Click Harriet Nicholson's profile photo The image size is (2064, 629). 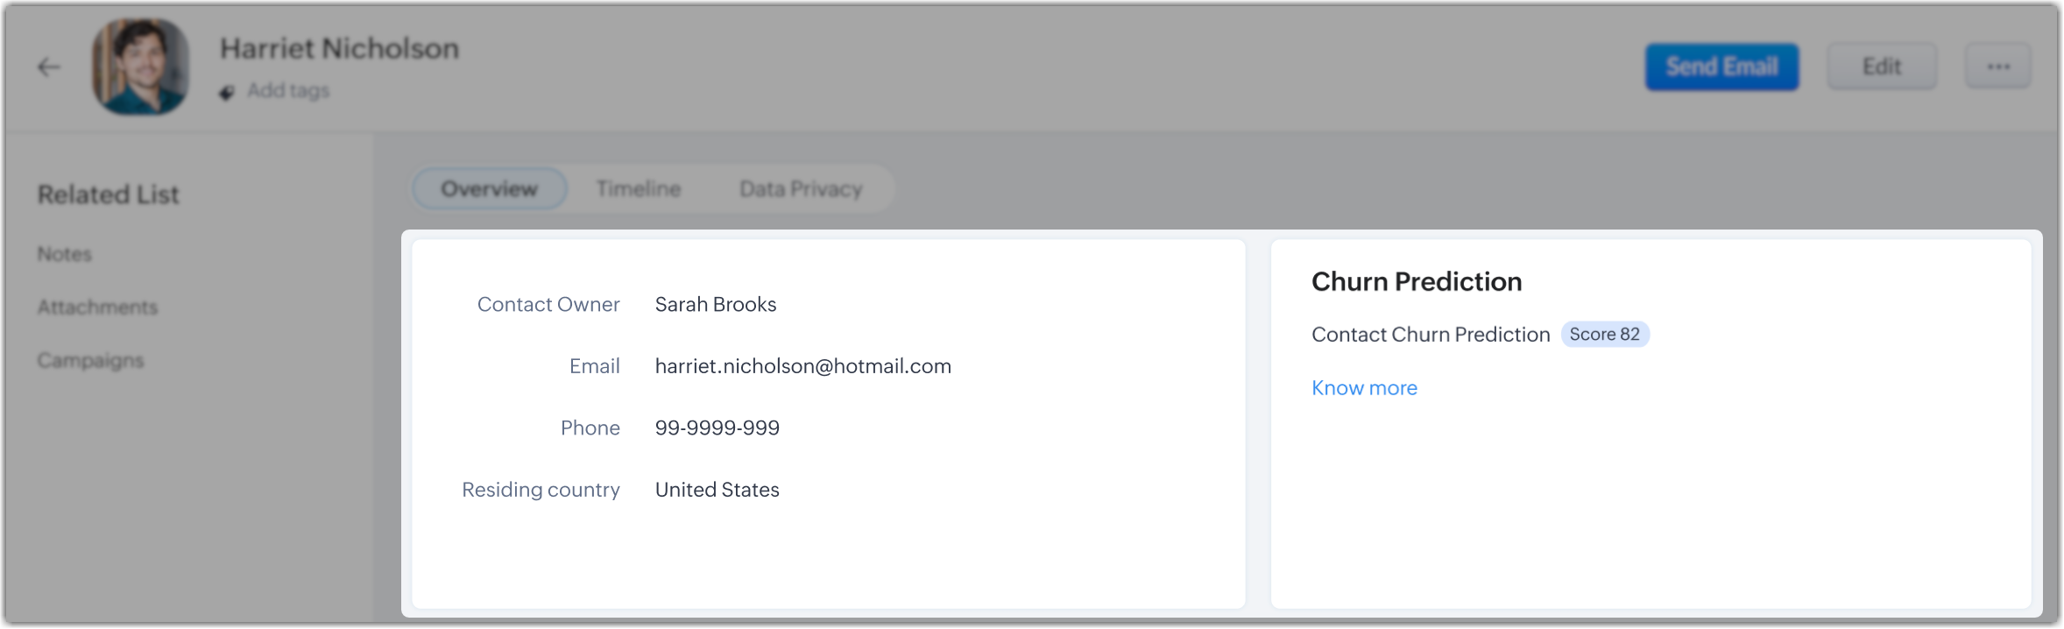[x=141, y=67]
